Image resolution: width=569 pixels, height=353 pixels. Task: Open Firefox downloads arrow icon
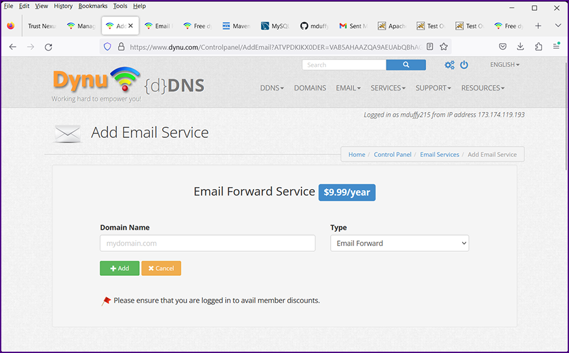point(520,47)
